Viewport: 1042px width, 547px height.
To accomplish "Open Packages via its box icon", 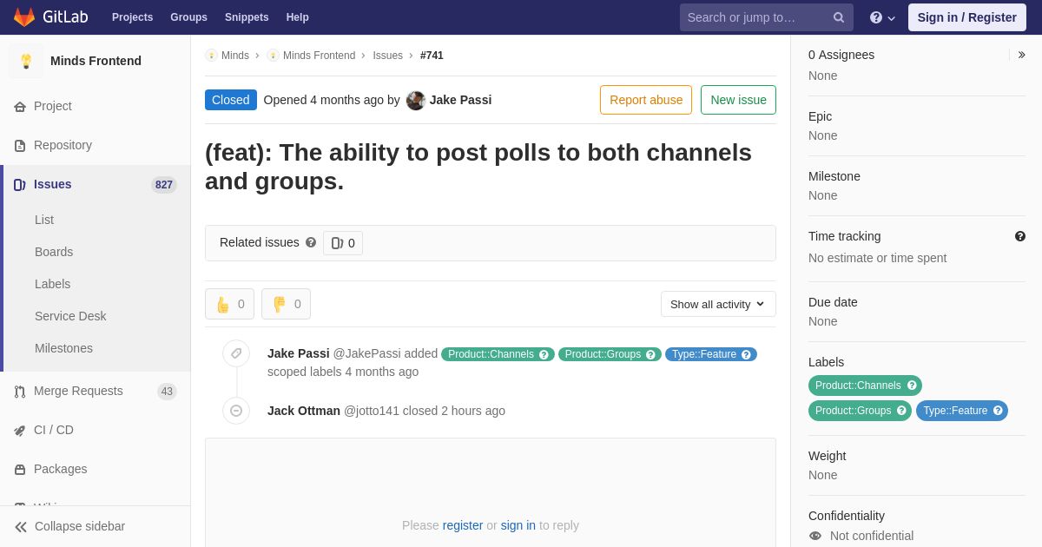I will tap(20, 470).
